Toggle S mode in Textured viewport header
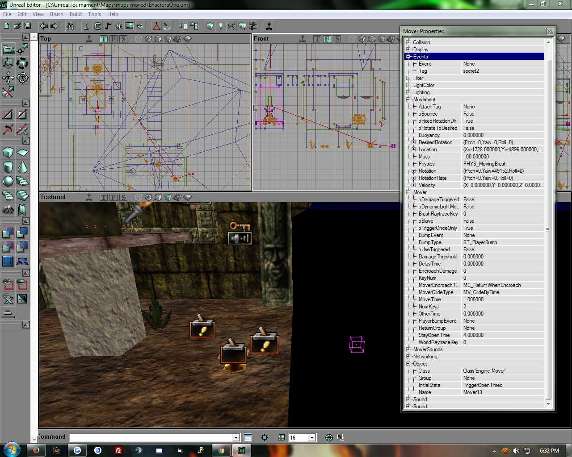 tap(123, 197)
